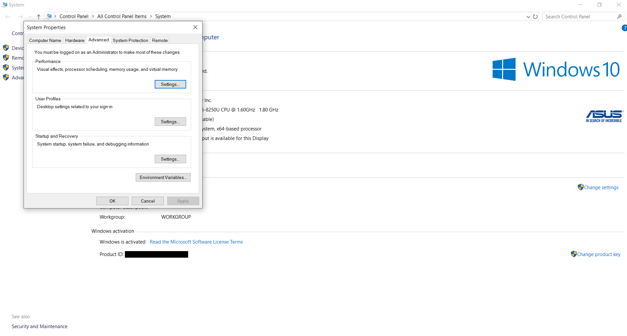Click the Windows is activated text
The height and width of the screenshot is (336, 627).
[123, 242]
